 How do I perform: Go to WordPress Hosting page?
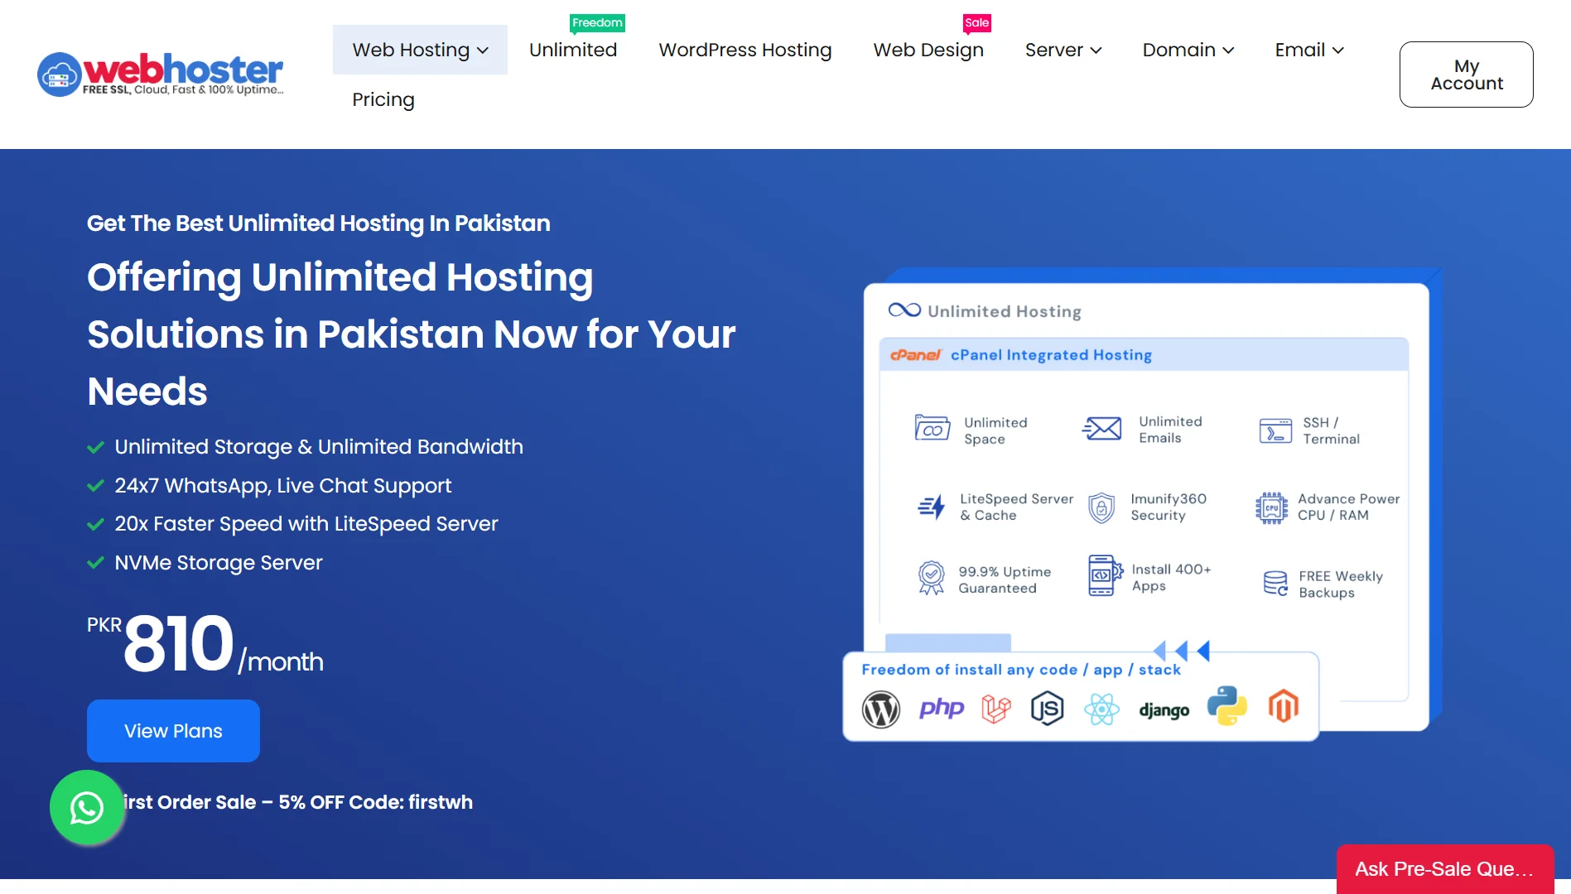[745, 50]
